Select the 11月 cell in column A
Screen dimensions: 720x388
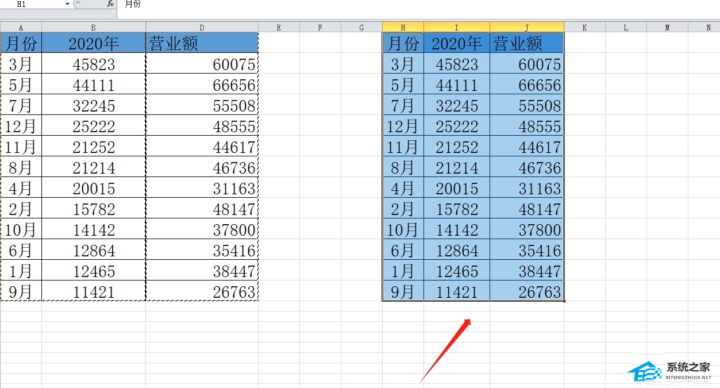click(x=21, y=146)
